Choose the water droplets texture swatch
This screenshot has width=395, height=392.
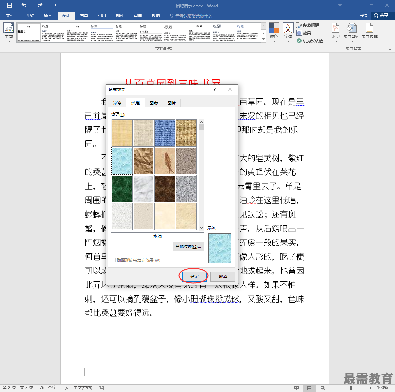122,161
